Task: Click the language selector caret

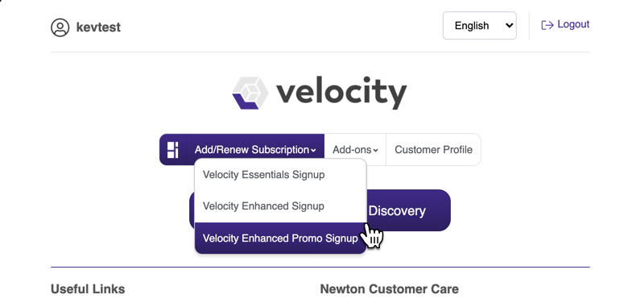Action: click(509, 26)
